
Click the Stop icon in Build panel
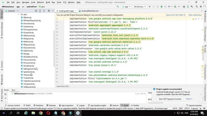[5, 98]
